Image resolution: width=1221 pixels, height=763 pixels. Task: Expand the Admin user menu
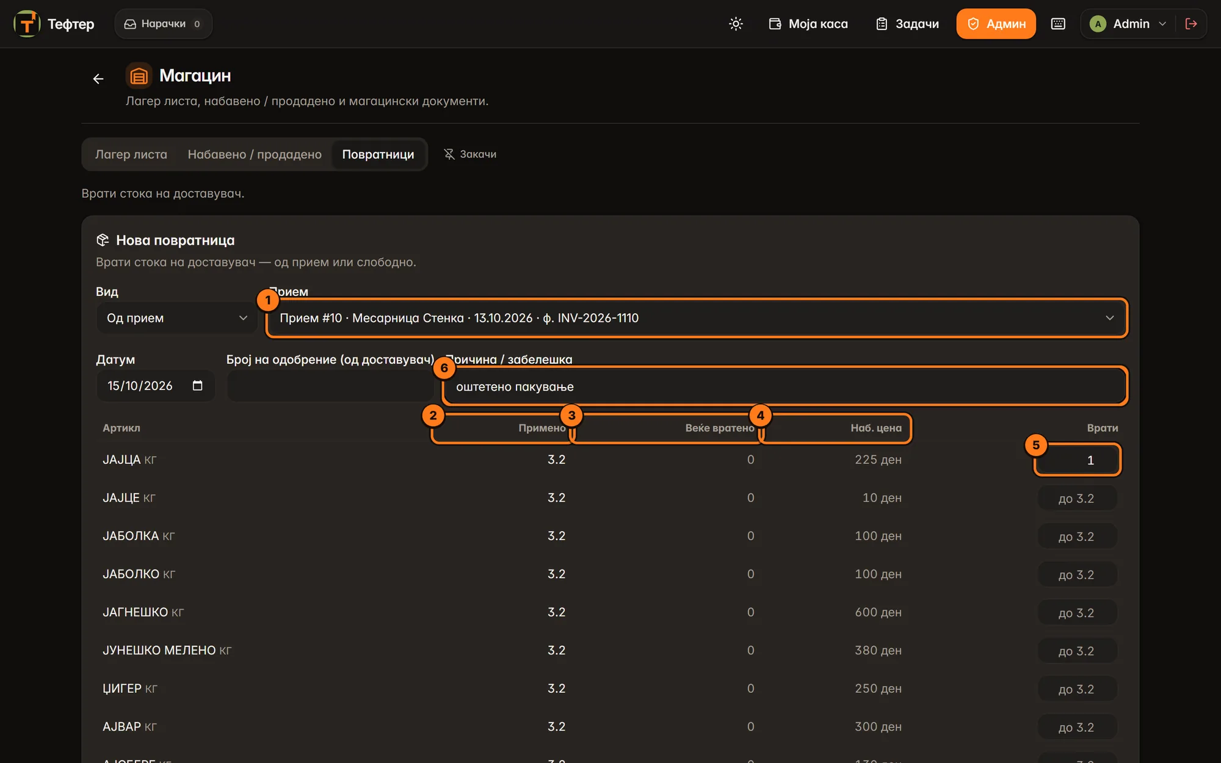pos(1128,24)
